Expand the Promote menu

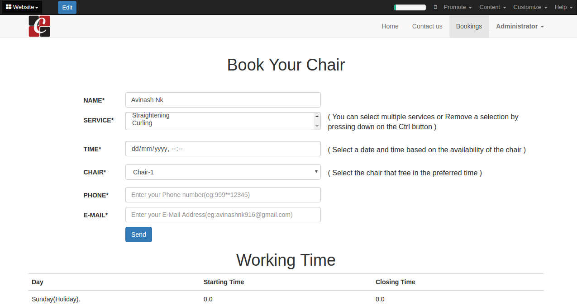[458, 7]
